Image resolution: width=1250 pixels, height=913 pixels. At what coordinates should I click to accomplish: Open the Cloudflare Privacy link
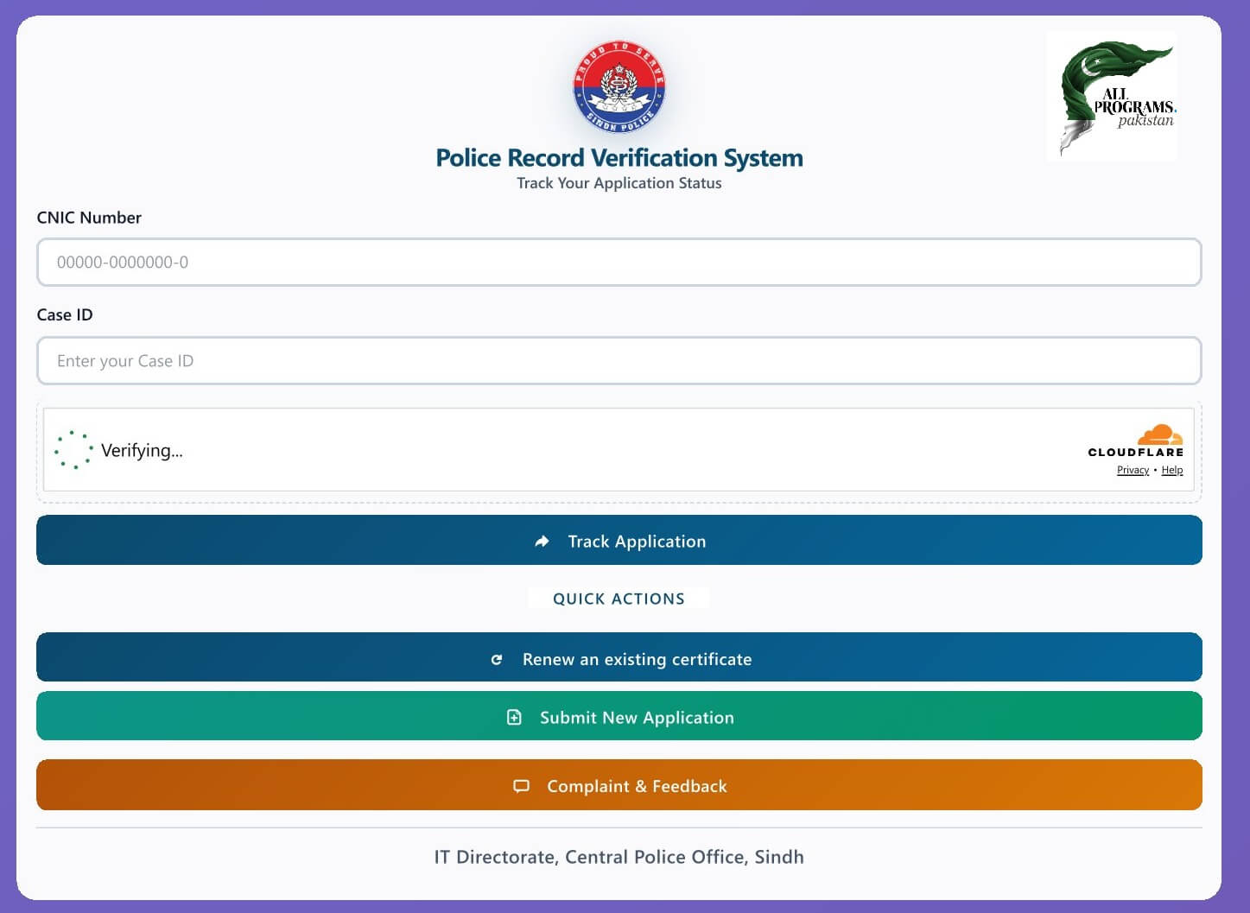[1133, 470]
